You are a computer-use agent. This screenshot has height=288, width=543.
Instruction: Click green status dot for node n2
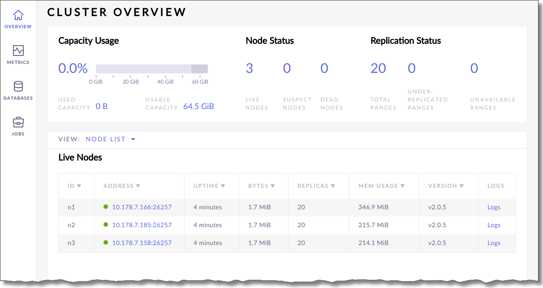[106, 224]
